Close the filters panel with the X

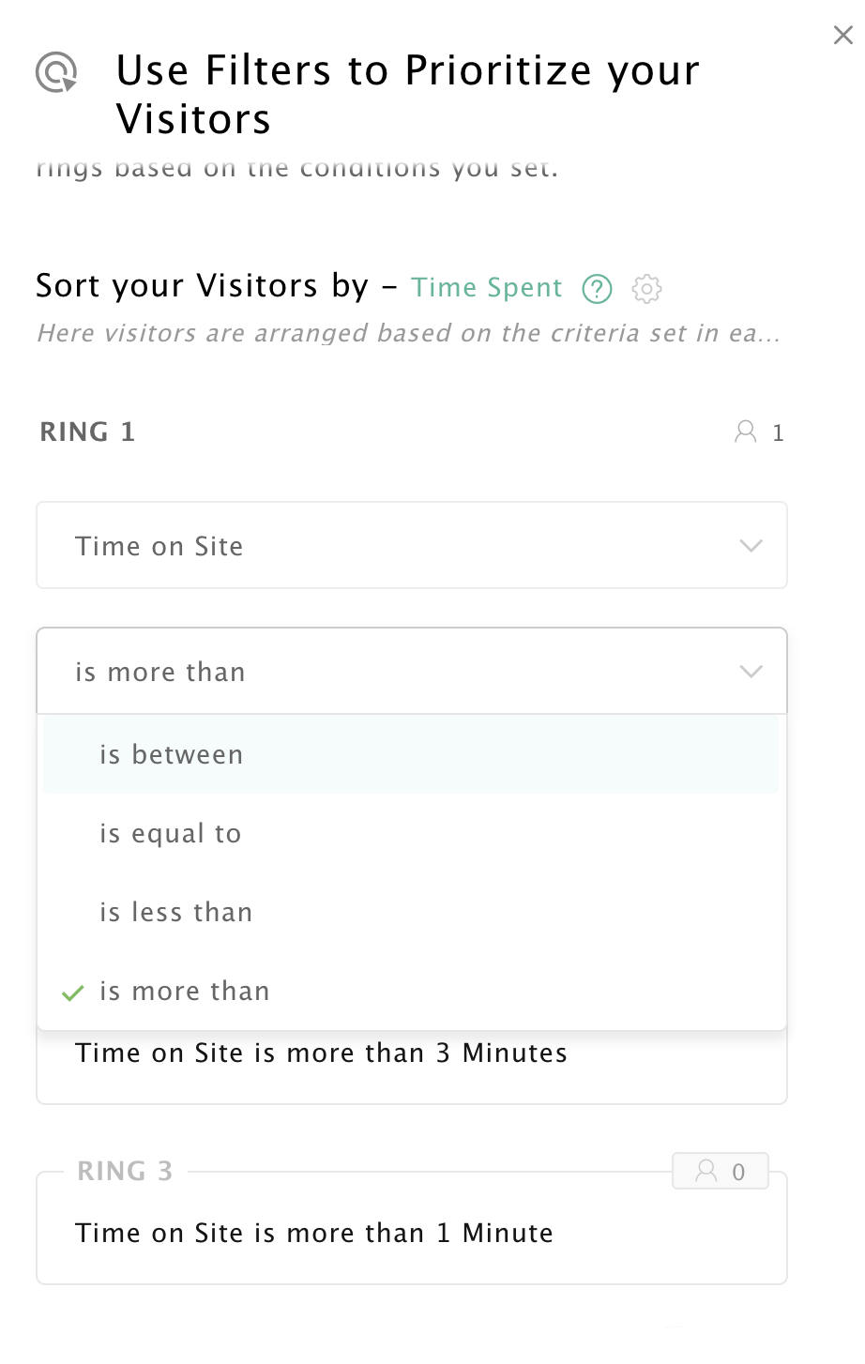(x=842, y=36)
